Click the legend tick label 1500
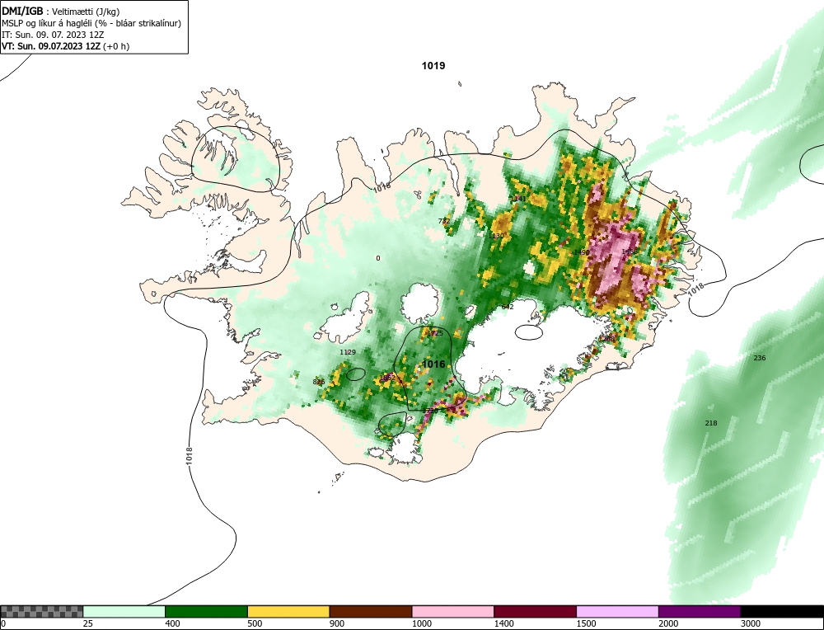Screen dimensions: 824x630 586,623
